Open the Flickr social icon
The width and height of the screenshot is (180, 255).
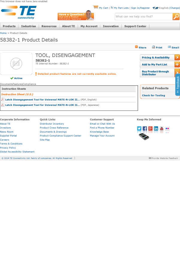pos(167,128)
